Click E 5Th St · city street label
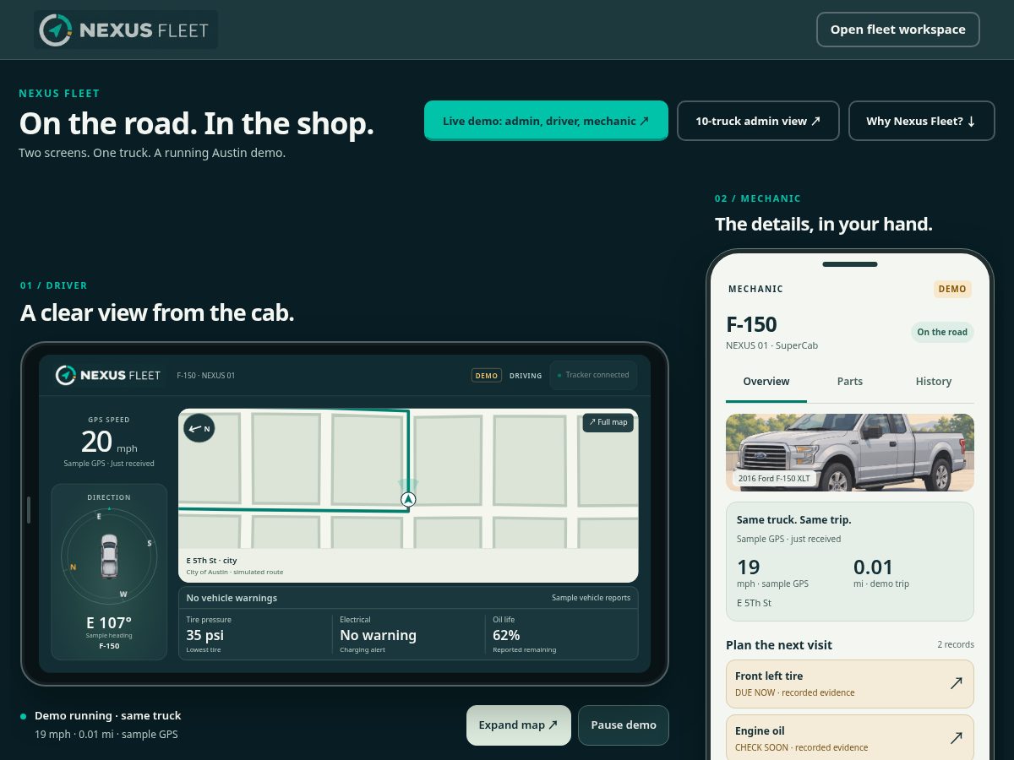This screenshot has width=1014, height=760. [211, 561]
